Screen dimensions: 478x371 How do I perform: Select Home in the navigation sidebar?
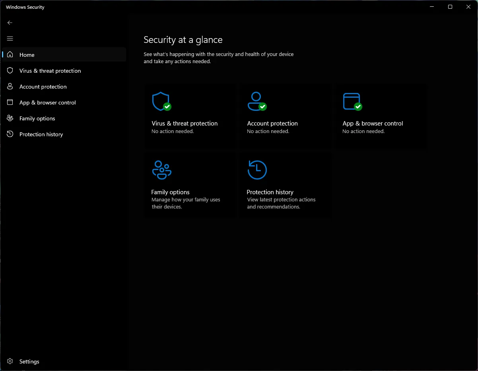tap(27, 54)
